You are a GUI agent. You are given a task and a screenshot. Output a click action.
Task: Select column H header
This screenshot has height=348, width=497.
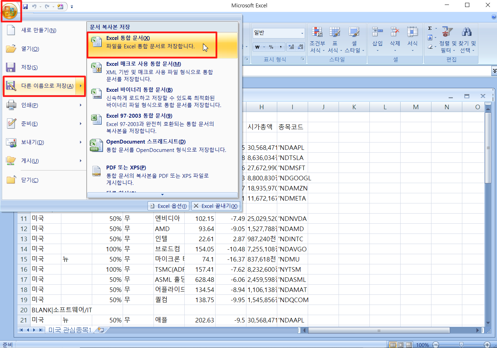point(261,107)
